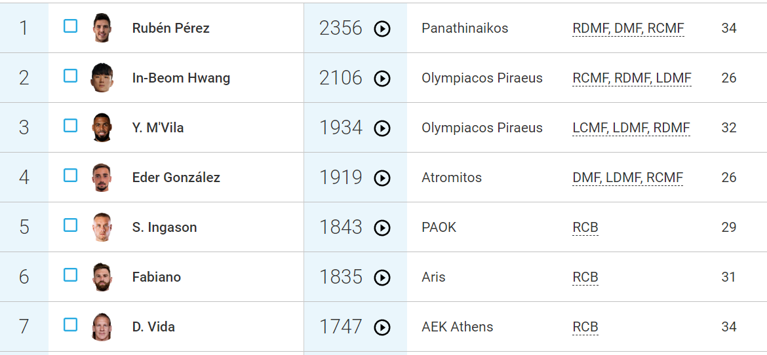Open In-Beom Hwang's player photo

(x=102, y=78)
